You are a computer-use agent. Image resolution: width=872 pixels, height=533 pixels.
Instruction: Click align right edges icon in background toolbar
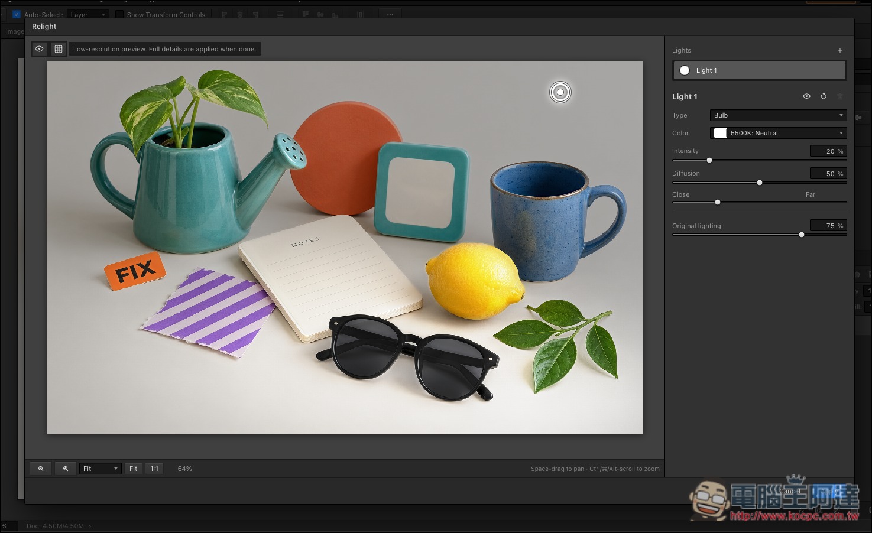255,15
